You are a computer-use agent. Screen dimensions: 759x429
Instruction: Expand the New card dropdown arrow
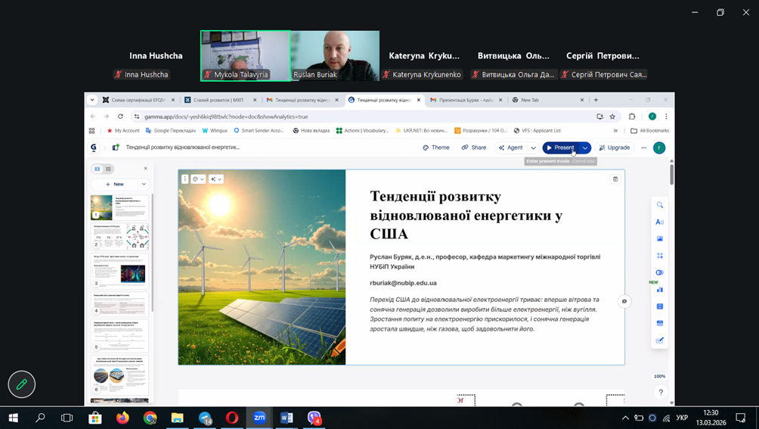point(144,184)
